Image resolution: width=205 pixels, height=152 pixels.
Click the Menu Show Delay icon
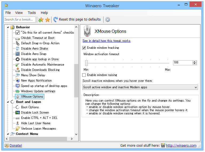18,75
